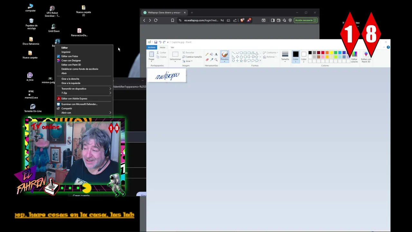Open Paint help question mark icon

(x=388, y=47)
